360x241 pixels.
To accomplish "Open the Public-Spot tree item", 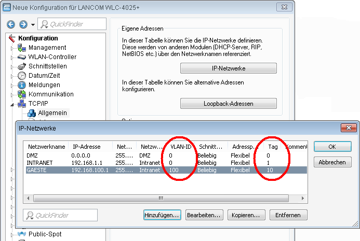I will click(45, 234).
